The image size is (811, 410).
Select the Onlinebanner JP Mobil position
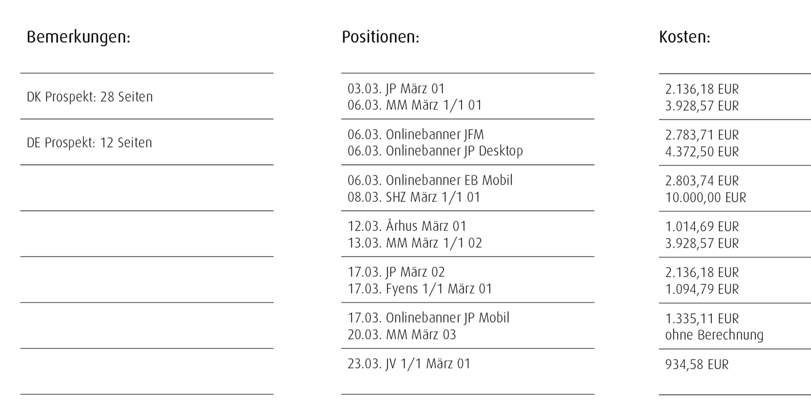tap(428, 318)
